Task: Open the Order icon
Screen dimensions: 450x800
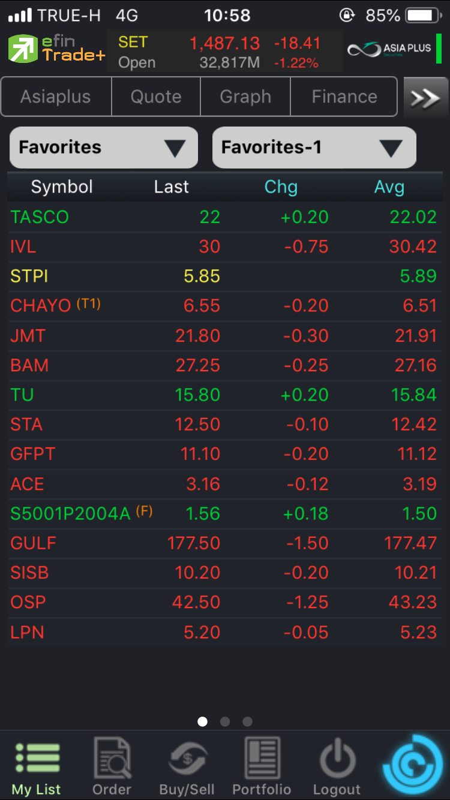Action: point(112,765)
